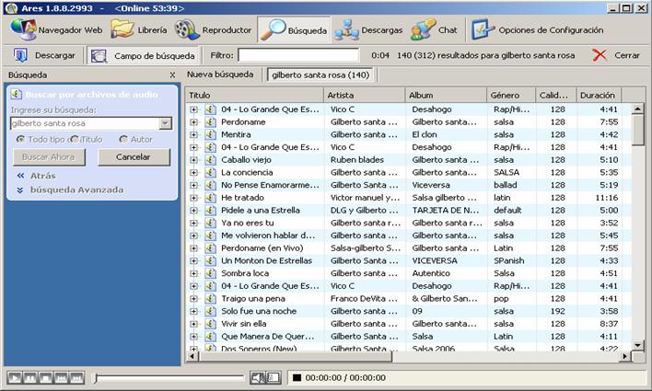
Task: Open the Descargas transfers section
Action: pyautogui.click(x=368, y=29)
